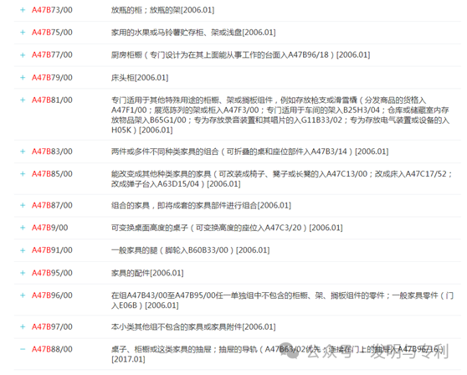Screen dimensions: 467x375
Task: Expand the A47B81/00 row
Action: [23, 100]
